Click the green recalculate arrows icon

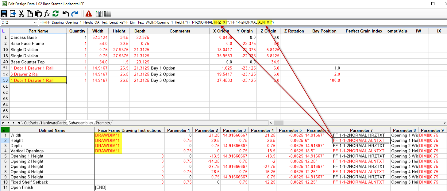tap(56, 13)
